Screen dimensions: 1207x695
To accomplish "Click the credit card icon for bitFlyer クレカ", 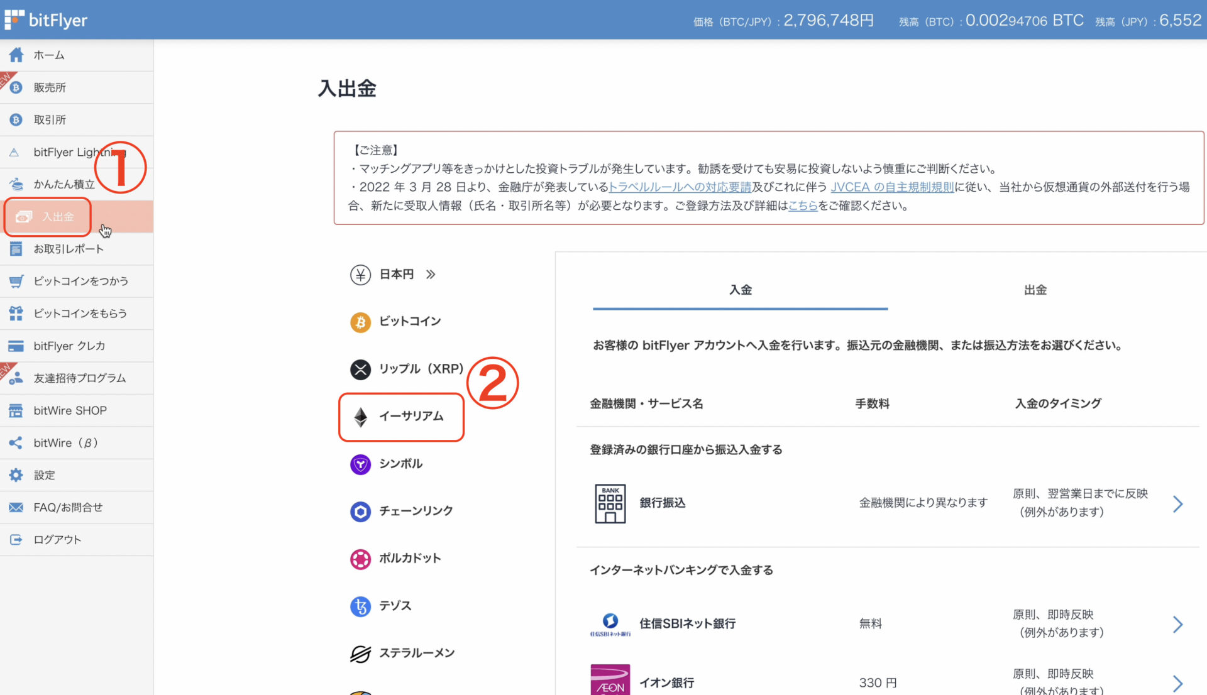I will 16,346.
